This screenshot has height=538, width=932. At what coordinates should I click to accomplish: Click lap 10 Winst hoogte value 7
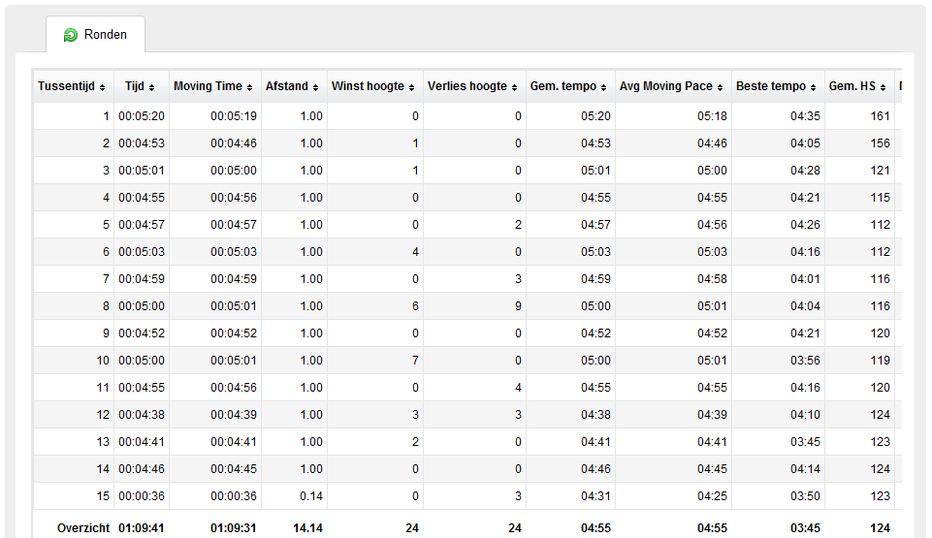pos(415,361)
